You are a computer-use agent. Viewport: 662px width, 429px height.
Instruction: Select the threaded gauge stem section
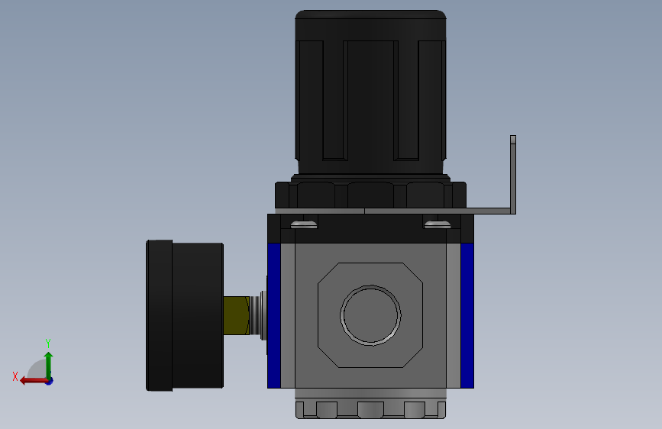[256, 315]
